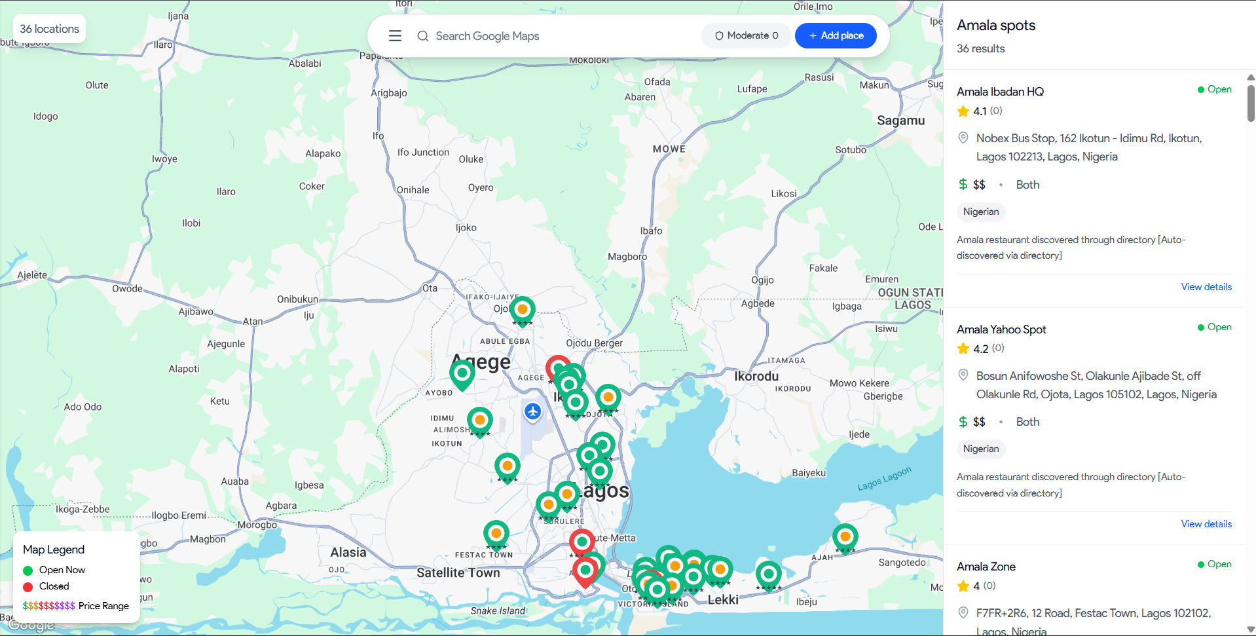The width and height of the screenshot is (1256, 636).
Task: Click the results panel scrollbar thumb
Action: point(1251,103)
